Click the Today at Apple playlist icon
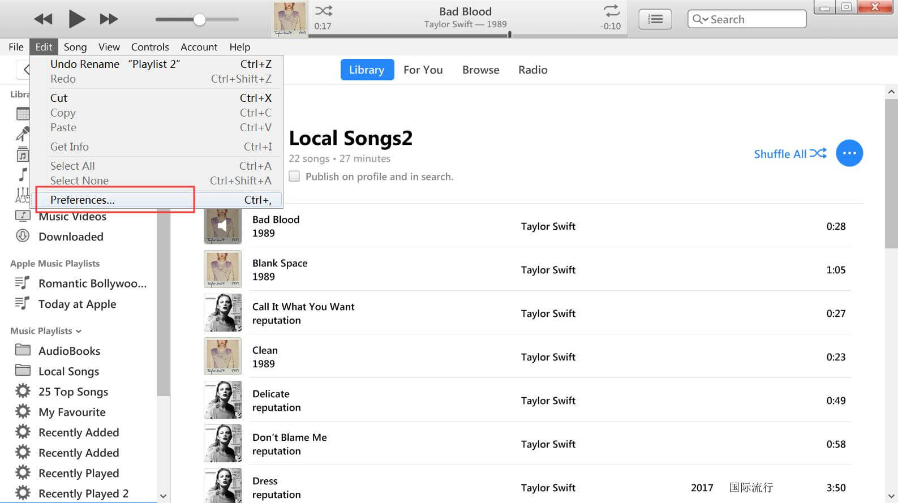The width and height of the screenshot is (898, 503). tap(22, 303)
